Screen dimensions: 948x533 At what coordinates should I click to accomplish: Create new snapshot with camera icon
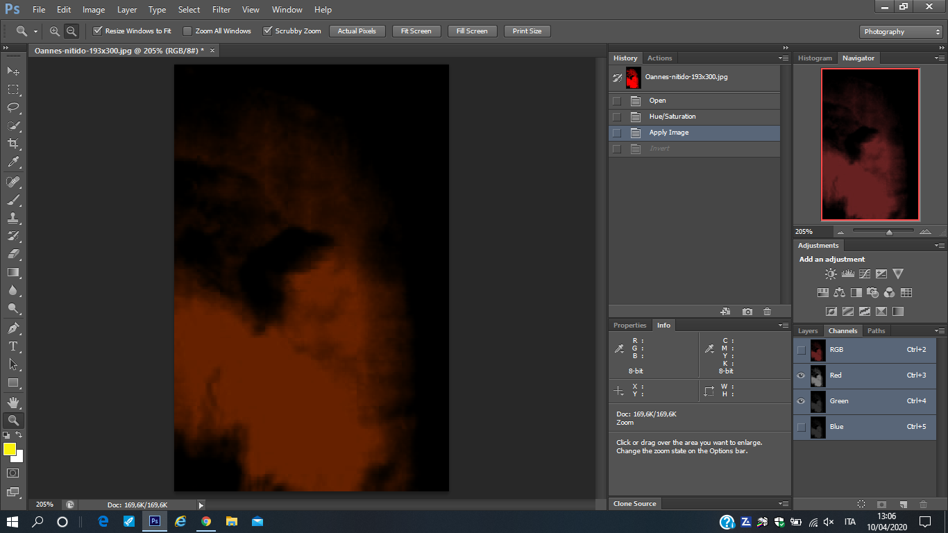click(747, 312)
